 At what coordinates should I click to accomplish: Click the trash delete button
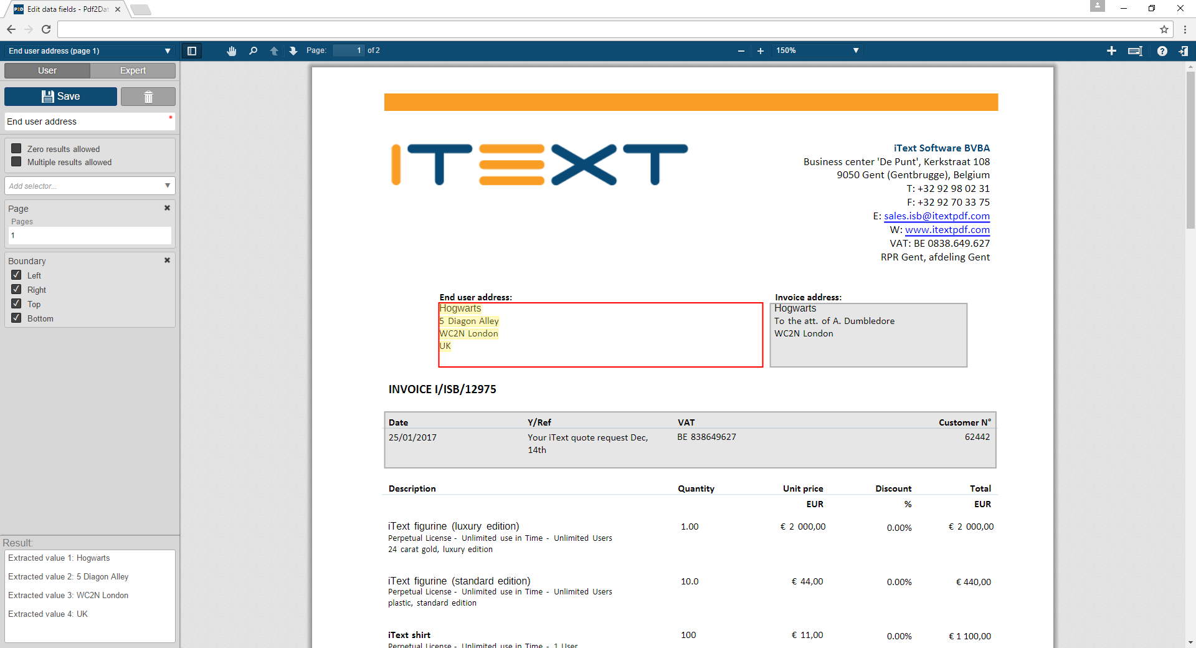(148, 97)
